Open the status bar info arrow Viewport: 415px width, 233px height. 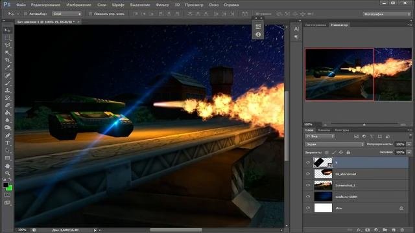pyautogui.click(x=95, y=230)
